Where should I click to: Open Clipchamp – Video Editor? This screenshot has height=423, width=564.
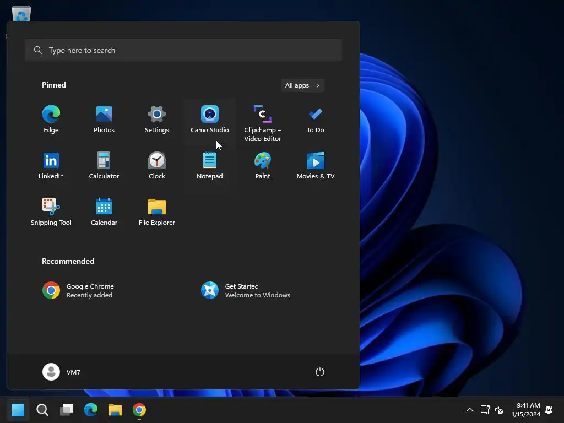click(x=263, y=123)
